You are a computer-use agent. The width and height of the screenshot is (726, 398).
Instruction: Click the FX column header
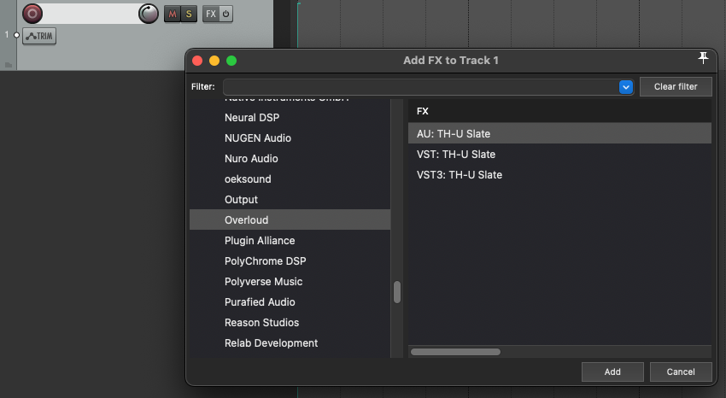pos(559,111)
